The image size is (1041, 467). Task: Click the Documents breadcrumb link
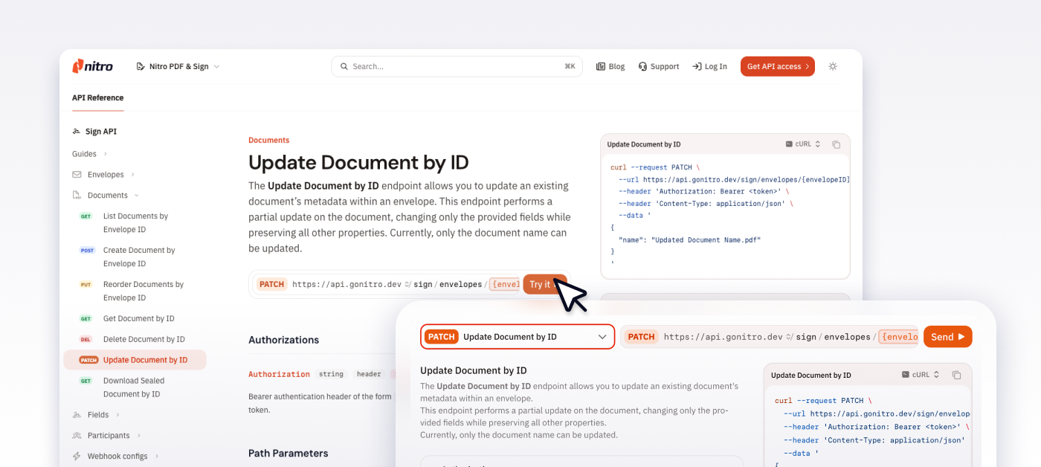tap(268, 140)
